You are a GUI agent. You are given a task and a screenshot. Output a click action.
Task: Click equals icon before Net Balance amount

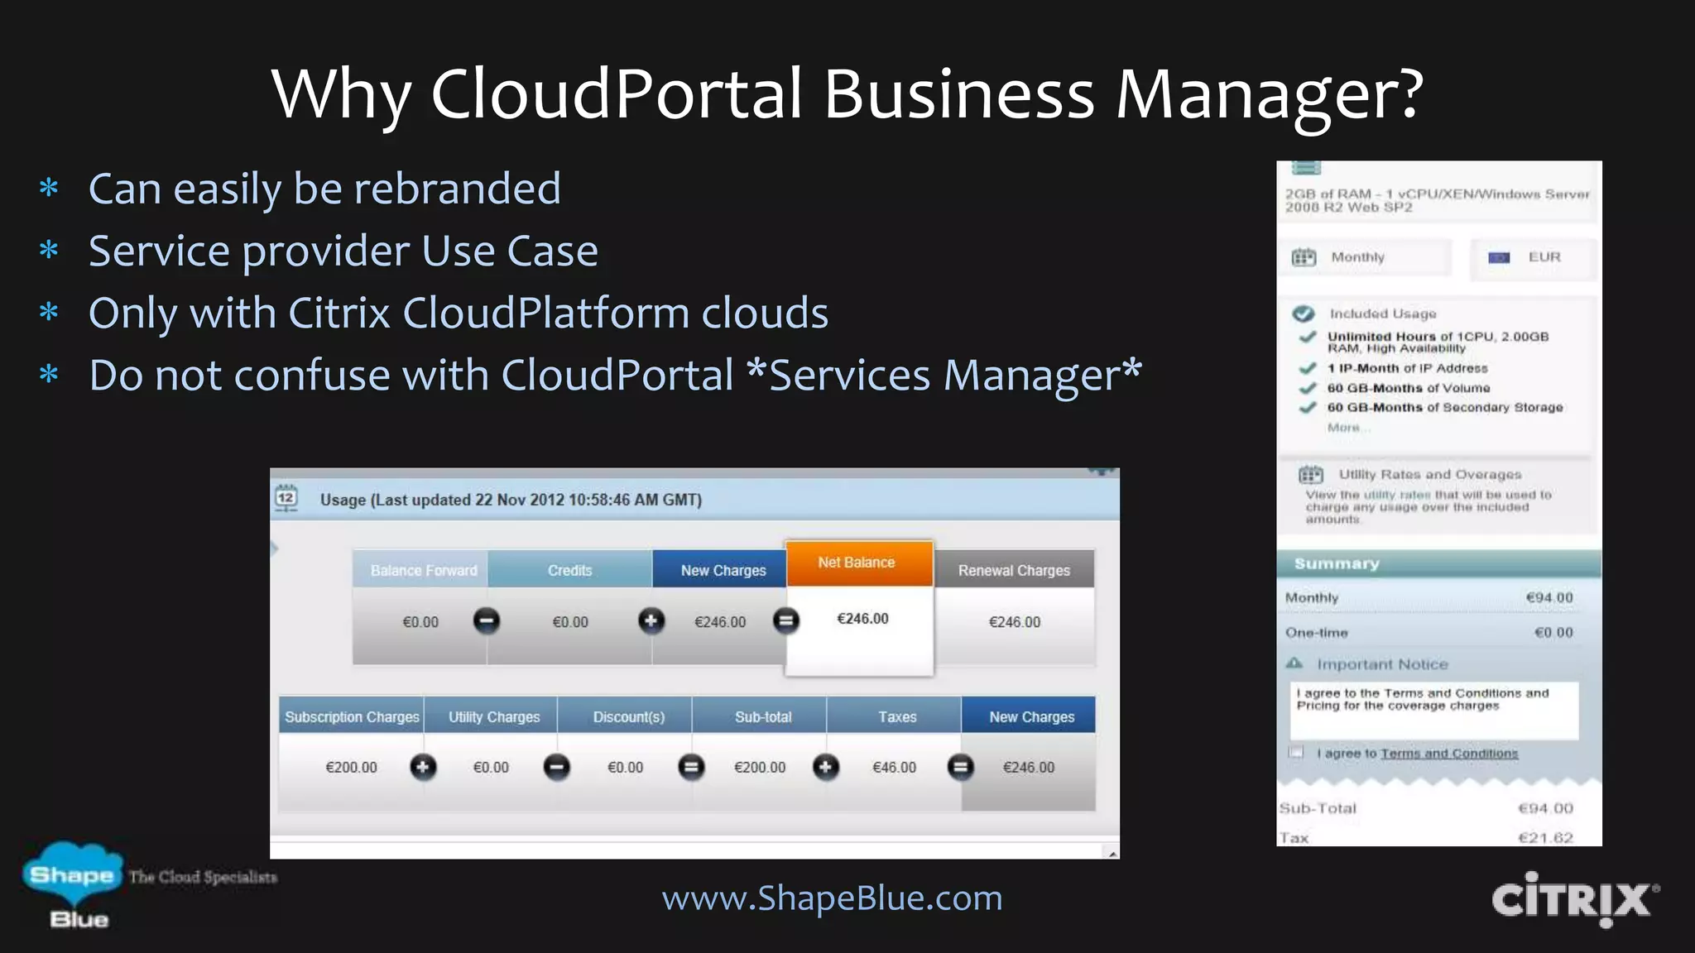pos(785,620)
